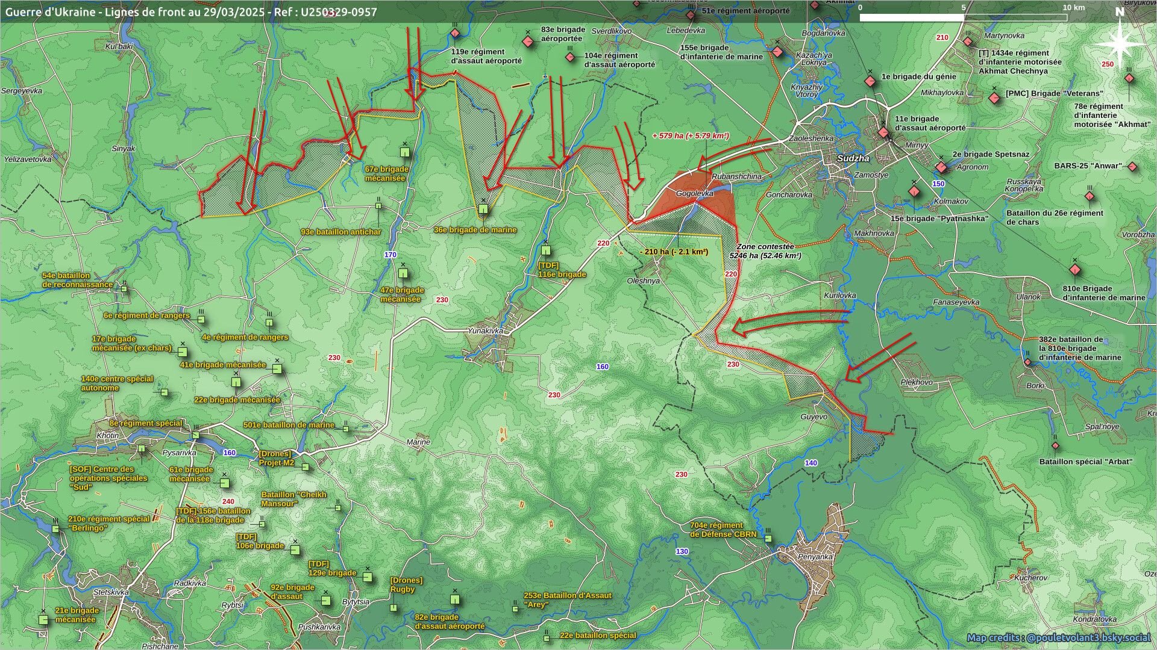The width and height of the screenshot is (1157, 650).
Task: Select the 1e brigade du génie marker
Action: [870, 81]
